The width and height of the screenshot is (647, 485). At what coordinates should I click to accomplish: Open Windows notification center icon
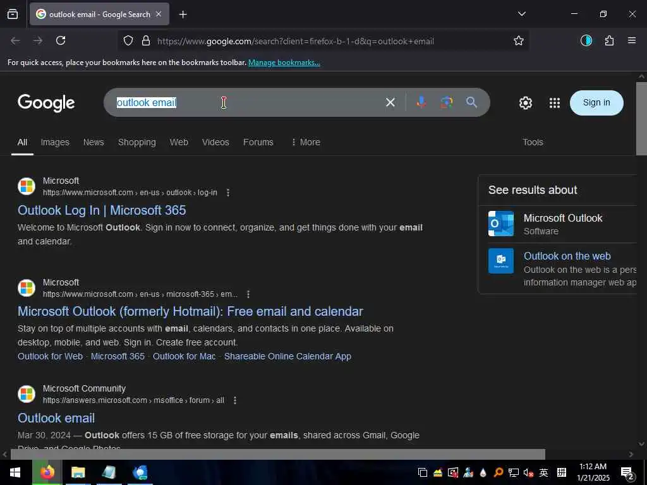click(x=627, y=472)
